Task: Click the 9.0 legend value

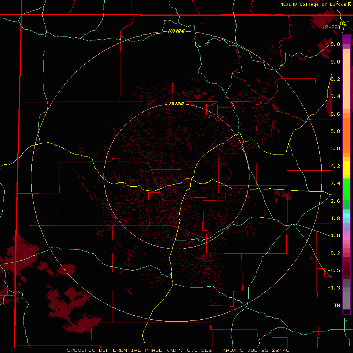Action: coord(335,62)
